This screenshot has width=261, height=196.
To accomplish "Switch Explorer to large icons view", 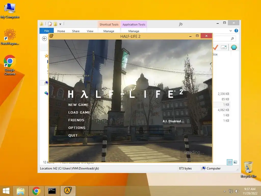I will pos(235,162).
